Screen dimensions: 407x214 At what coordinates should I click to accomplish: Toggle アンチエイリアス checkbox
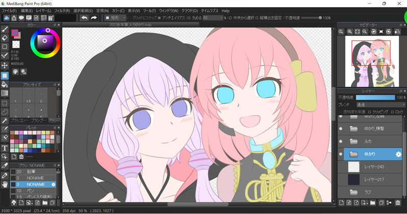(x=159, y=18)
